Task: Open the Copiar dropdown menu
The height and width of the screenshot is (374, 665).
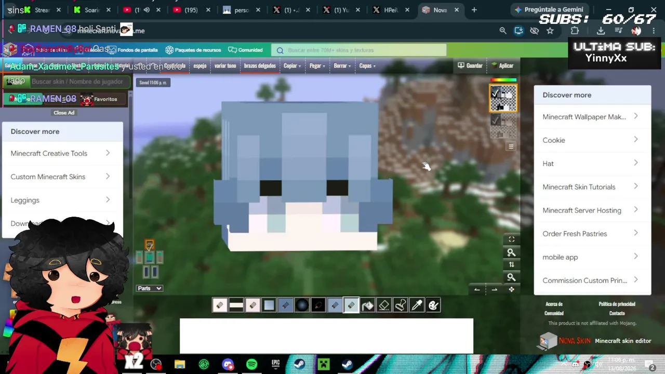Action: (292, 66)
